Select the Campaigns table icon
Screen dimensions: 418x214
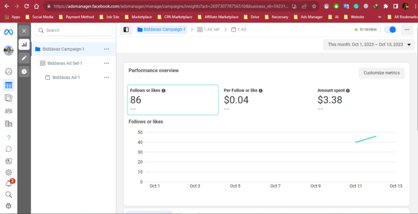click(9, 85)
